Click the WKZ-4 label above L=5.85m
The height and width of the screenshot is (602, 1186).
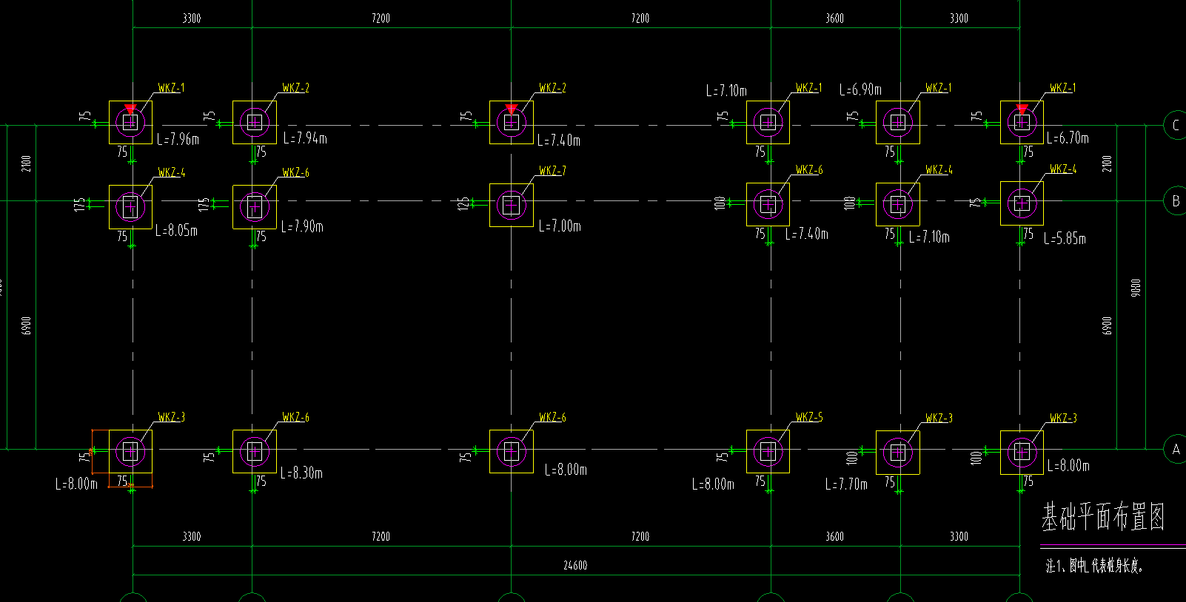click(1063, 169)
